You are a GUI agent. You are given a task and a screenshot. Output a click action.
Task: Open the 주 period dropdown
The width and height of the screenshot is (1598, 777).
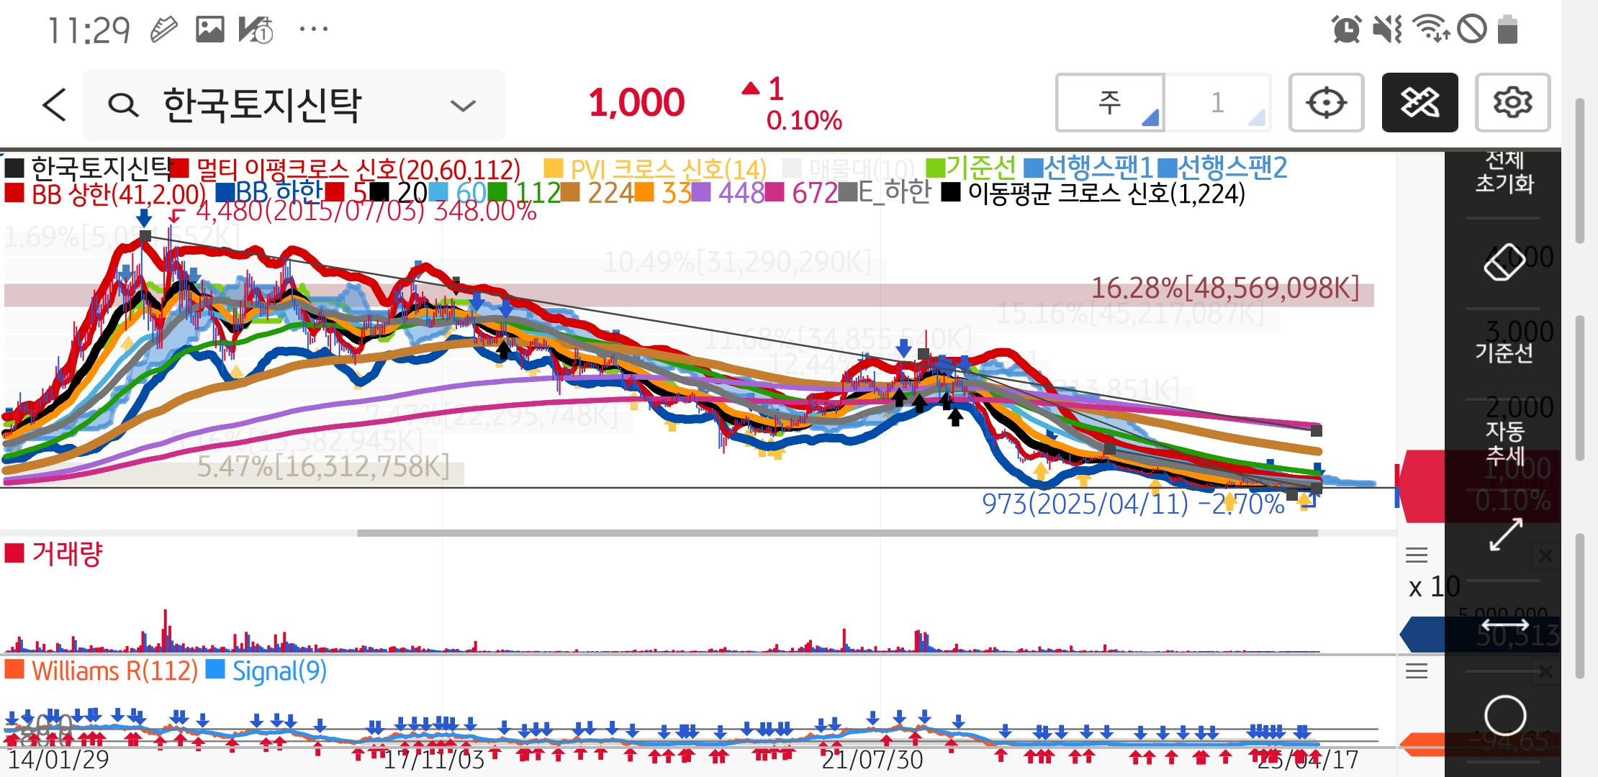[1109, 102]
